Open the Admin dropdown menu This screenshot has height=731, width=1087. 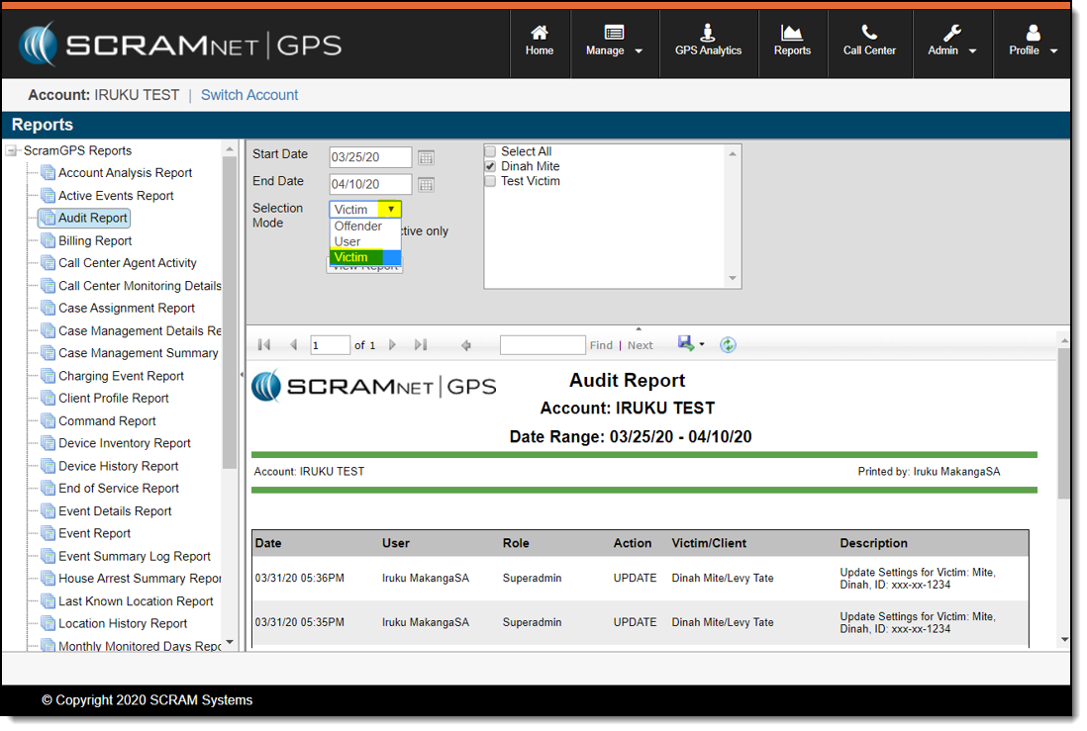coord(951,42)
